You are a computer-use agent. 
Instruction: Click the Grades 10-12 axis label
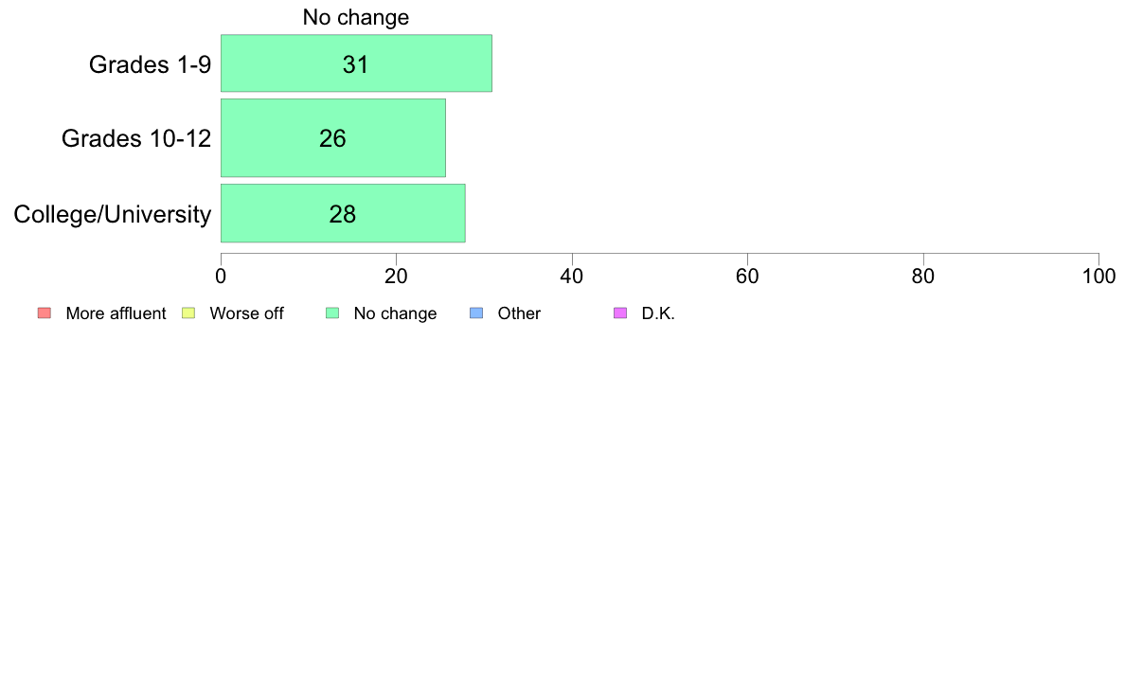point(136,138)
